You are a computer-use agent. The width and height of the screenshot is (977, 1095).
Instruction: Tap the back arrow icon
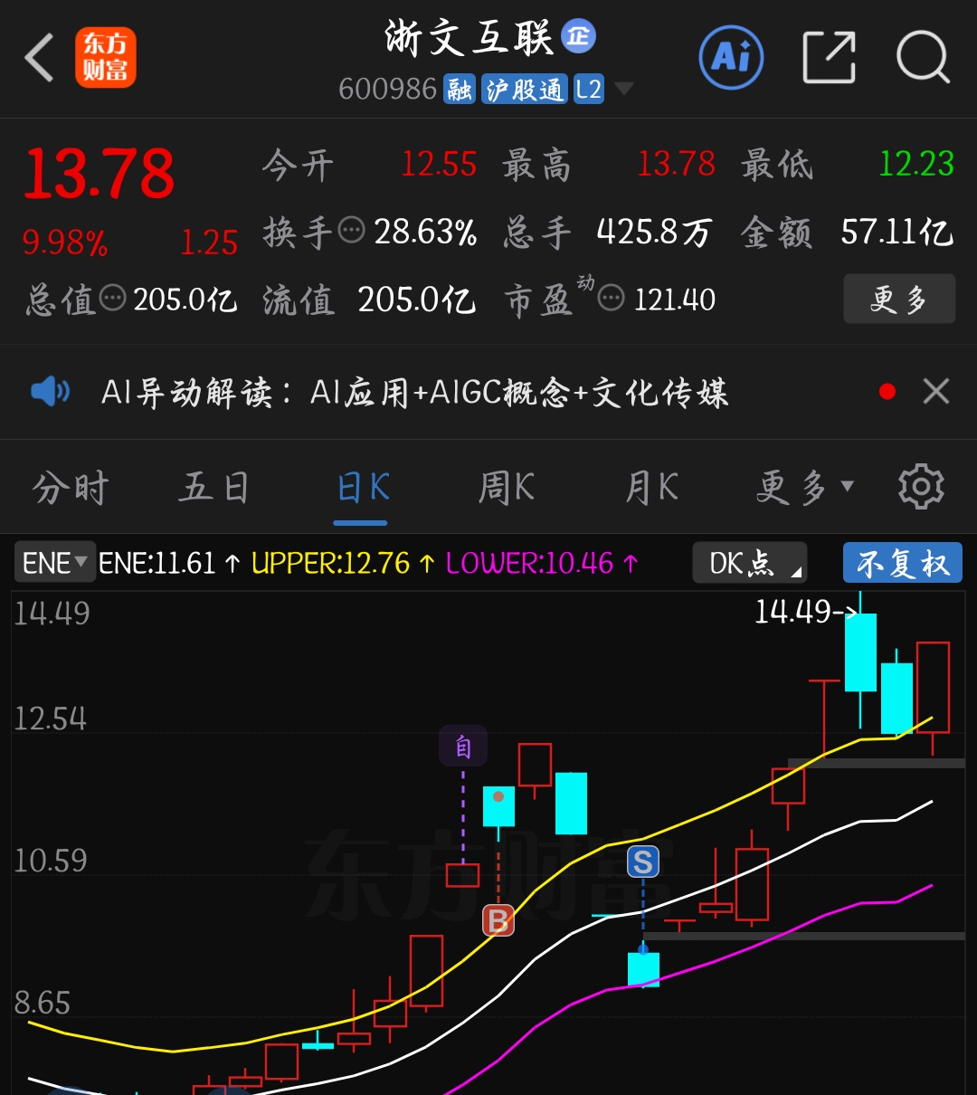(40, 58)
